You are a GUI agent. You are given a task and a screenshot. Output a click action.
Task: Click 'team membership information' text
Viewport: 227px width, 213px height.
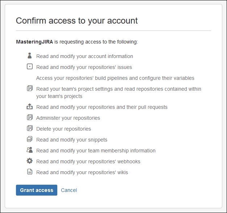(122, 151)
